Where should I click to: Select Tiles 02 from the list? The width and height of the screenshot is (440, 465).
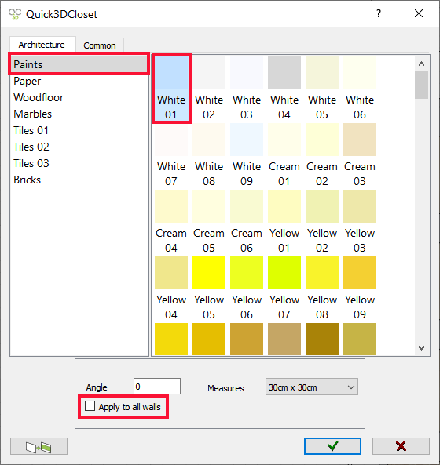click(31, 147)
